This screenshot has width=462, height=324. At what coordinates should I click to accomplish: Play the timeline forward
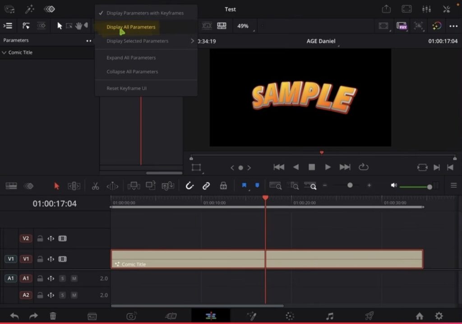click(x=328, y=167)
